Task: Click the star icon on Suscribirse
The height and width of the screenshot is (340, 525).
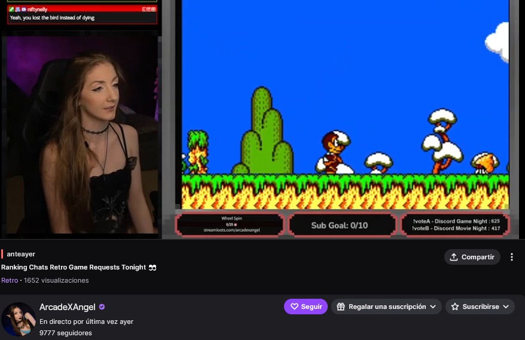Action: tap(454, 307)
